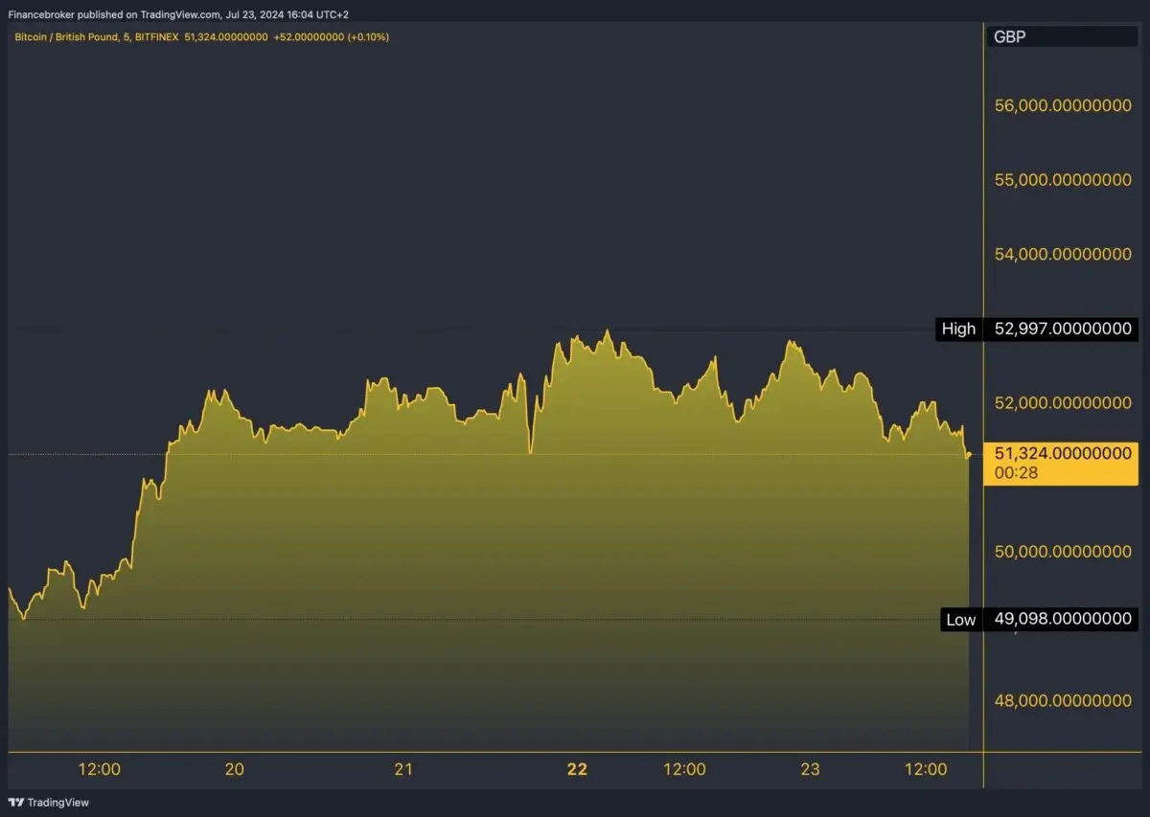This screenshot has height=817, width=1150.
Task: Select the 20 date marker on time axis
Action: point(235,769)
